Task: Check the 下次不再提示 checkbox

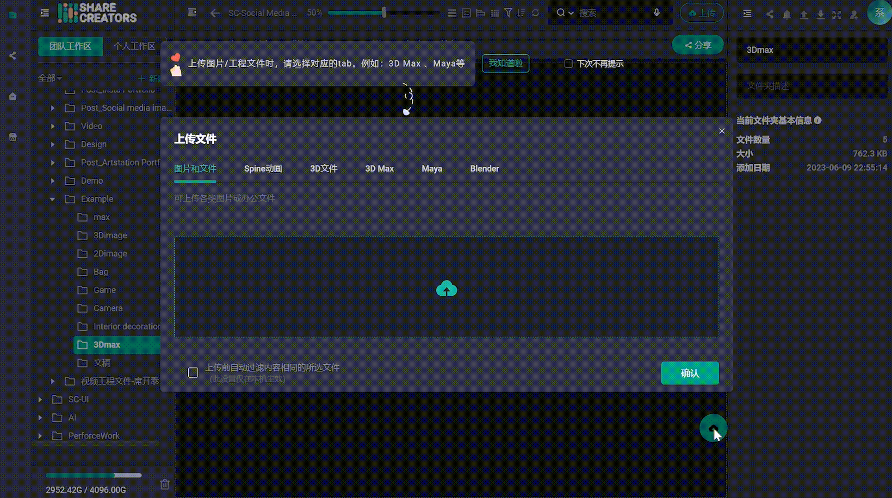Action: (569, 63)
